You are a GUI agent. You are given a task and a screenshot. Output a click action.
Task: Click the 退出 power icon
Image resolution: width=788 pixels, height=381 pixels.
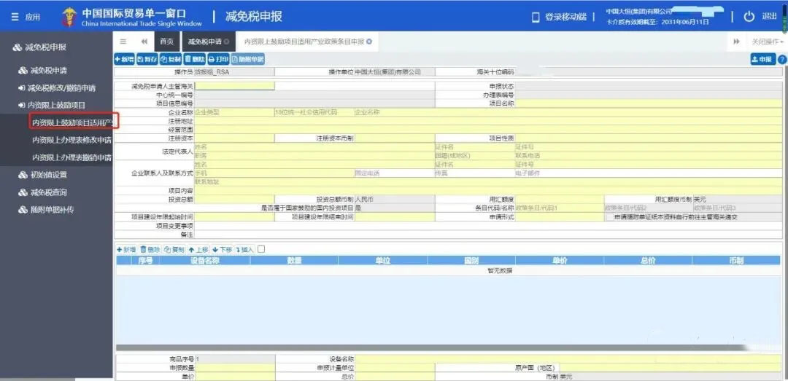(x=749, y=17)
